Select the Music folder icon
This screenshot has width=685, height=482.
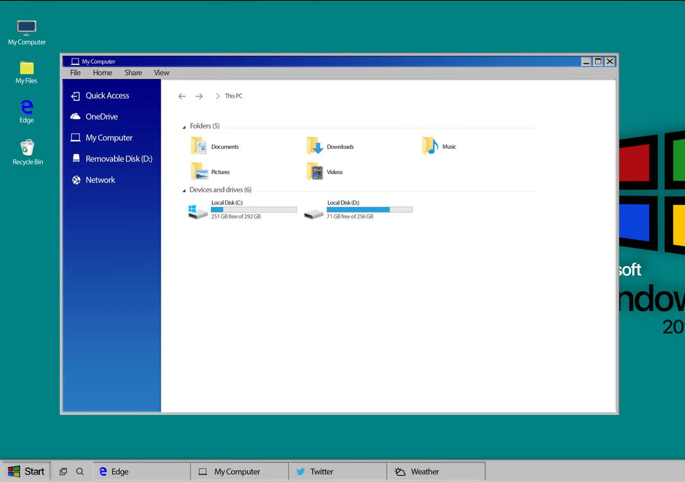430,147
